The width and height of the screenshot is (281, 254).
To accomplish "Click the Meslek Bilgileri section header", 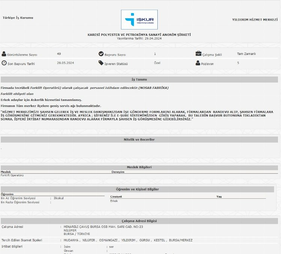I will pos(139,167).
